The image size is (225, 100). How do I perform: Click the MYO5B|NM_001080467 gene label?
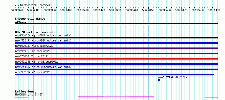29,94
